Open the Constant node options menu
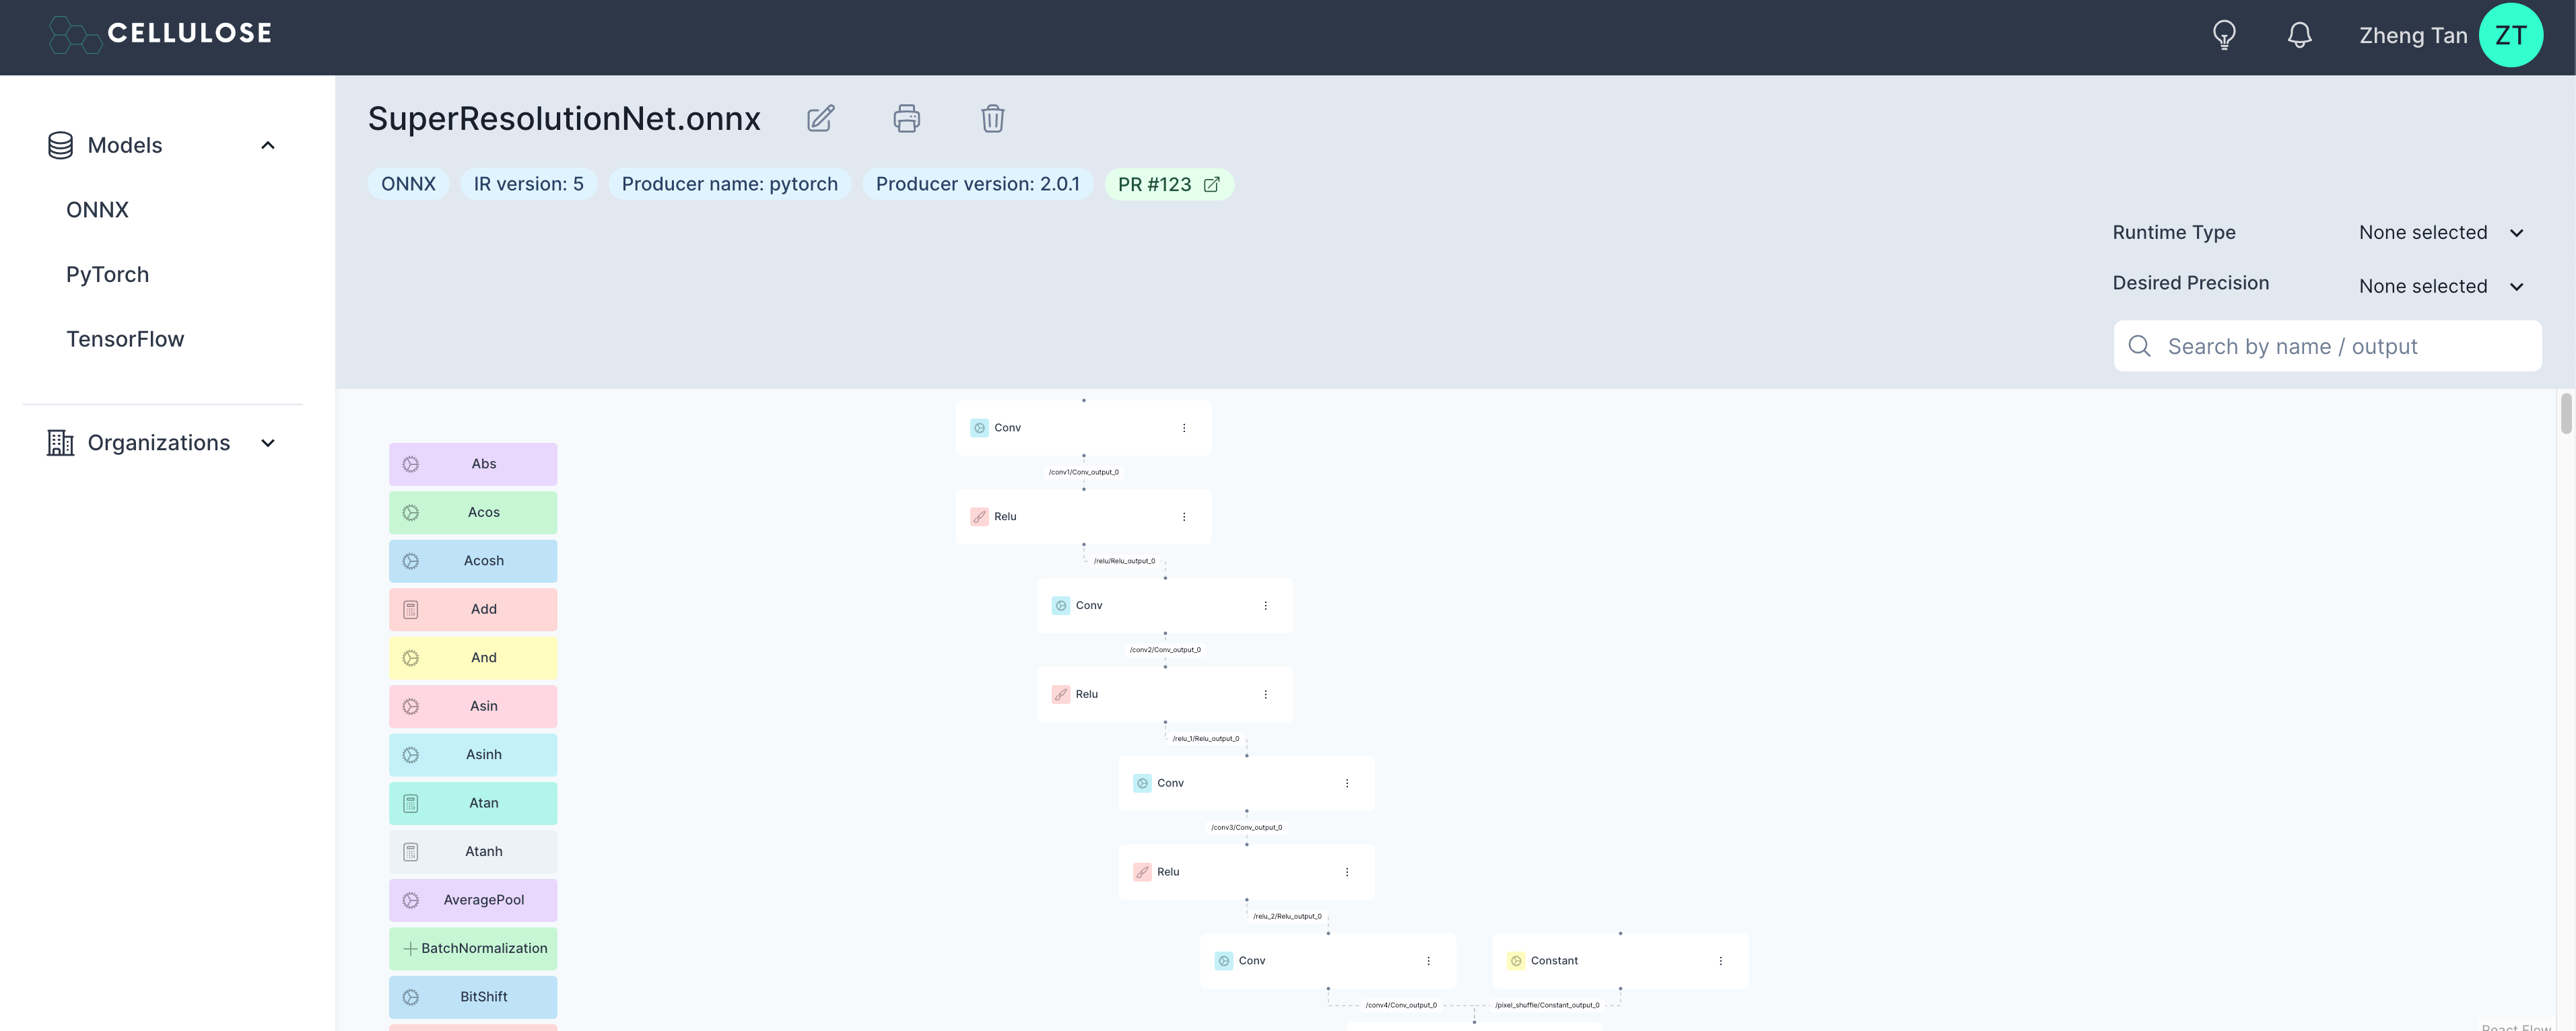 [1721, 961]
